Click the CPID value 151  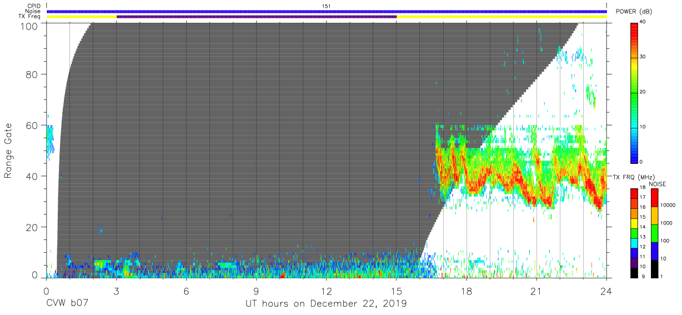pos(327,6)
